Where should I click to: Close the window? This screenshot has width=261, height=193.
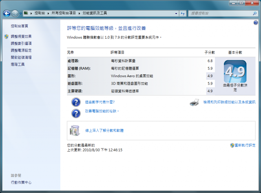[x=252, y=3]
